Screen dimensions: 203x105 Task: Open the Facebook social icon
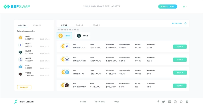(x=158, y=102)
